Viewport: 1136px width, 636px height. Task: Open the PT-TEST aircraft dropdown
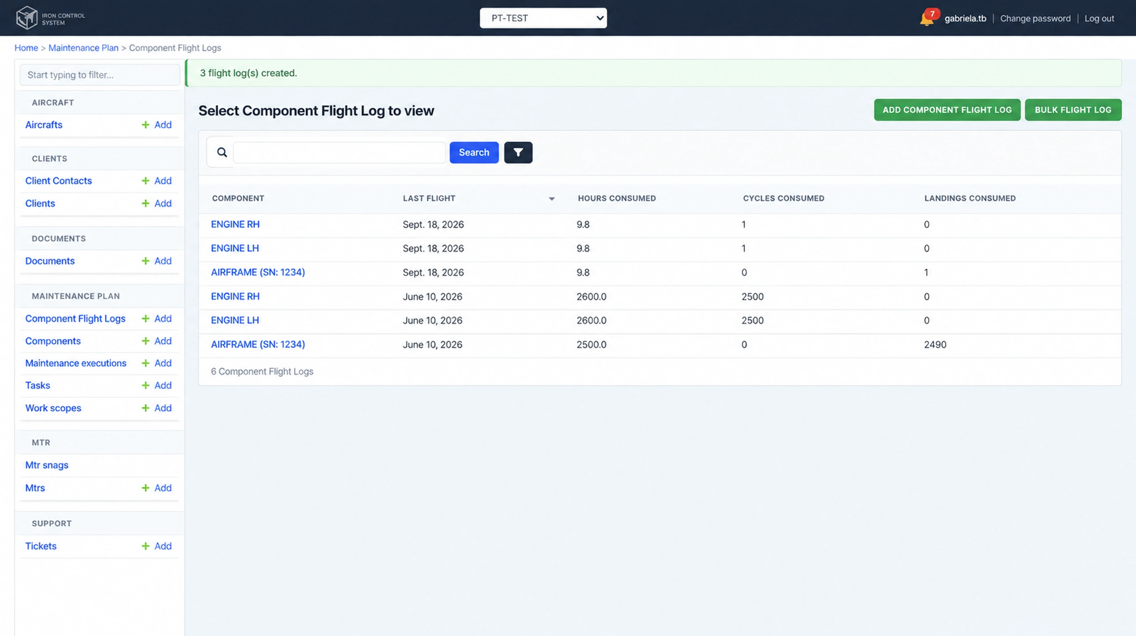pos(543,18)
